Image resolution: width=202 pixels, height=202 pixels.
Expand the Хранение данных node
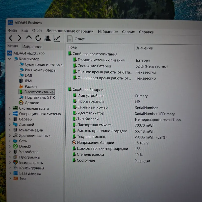click(x=10, y=135)
